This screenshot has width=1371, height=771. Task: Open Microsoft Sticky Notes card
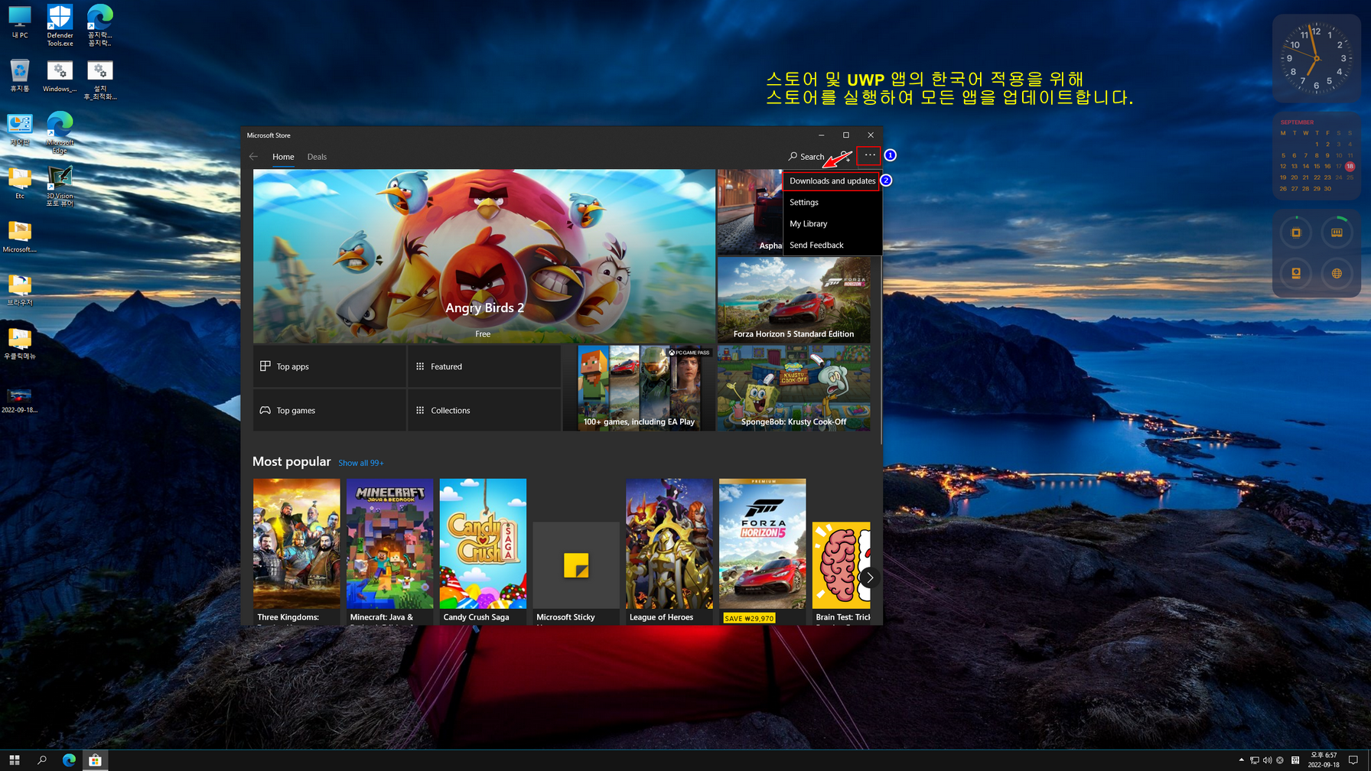point(576,573)
